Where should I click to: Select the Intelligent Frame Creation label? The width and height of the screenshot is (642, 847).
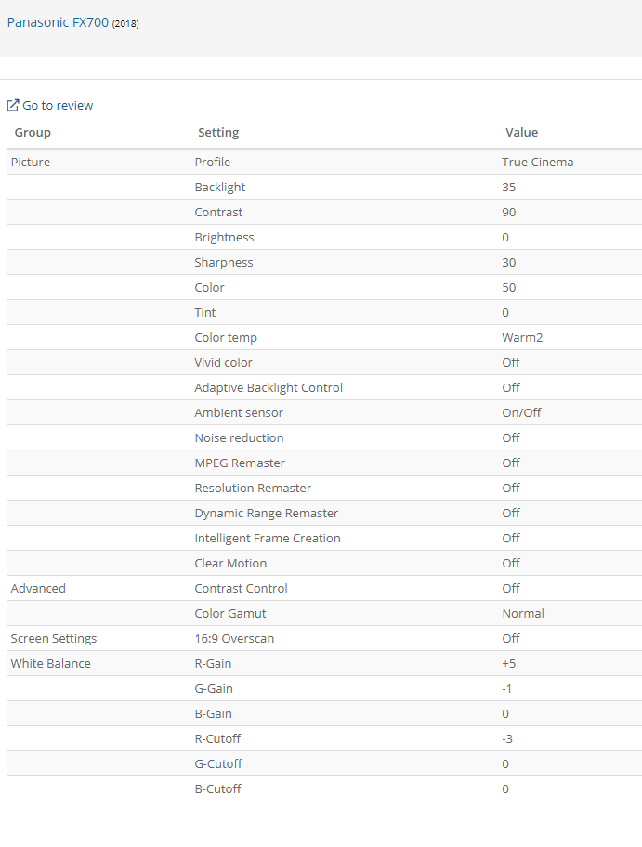268,539
